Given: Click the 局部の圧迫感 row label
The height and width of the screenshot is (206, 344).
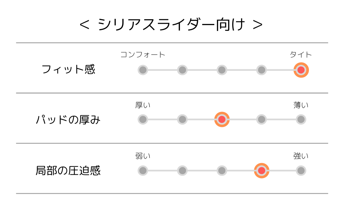Looking at the screenshot, I should click(68, 171).
